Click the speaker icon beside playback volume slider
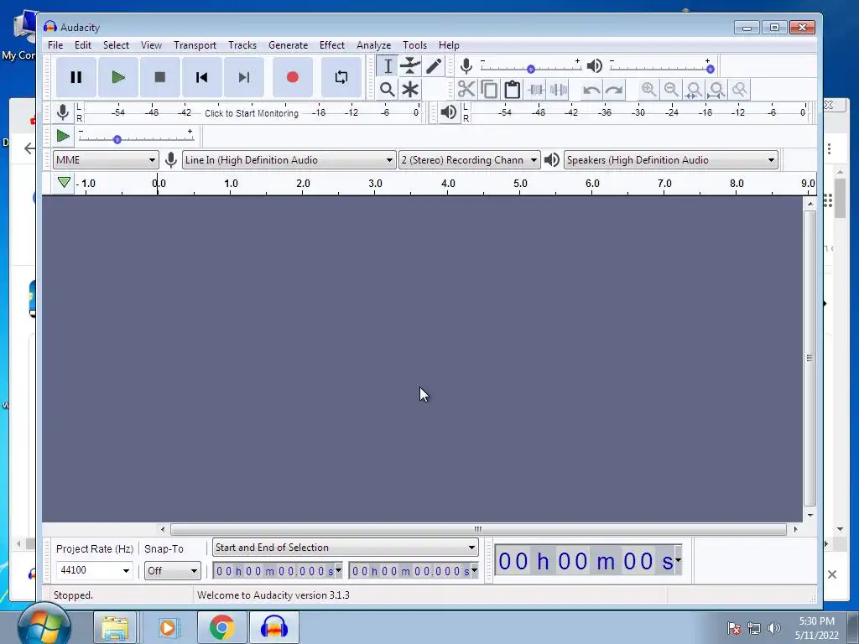859x644 pixels. coord(595,66)
